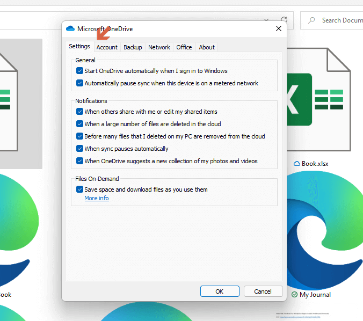Click the Book.xlsx file name

point(315,164)
